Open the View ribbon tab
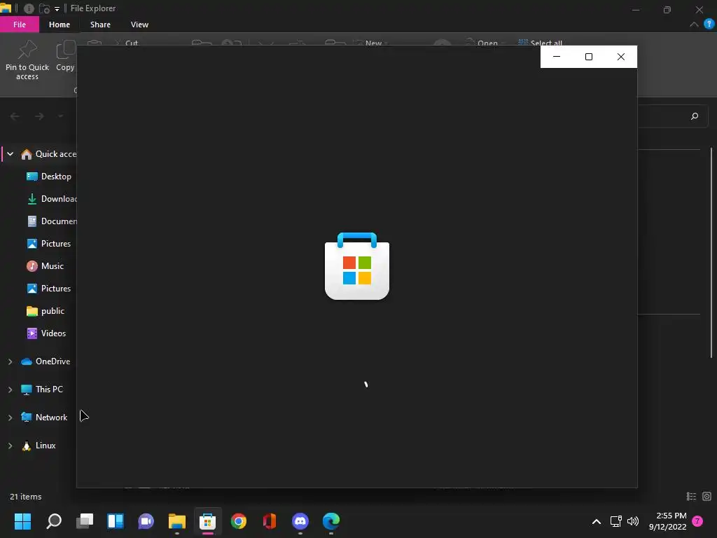Viewport: 717px width, 538px height. pyautogui.click(x=139, y=25)
